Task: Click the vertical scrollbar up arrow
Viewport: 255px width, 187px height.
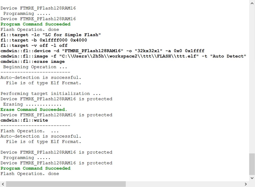Action: [252, 3]
